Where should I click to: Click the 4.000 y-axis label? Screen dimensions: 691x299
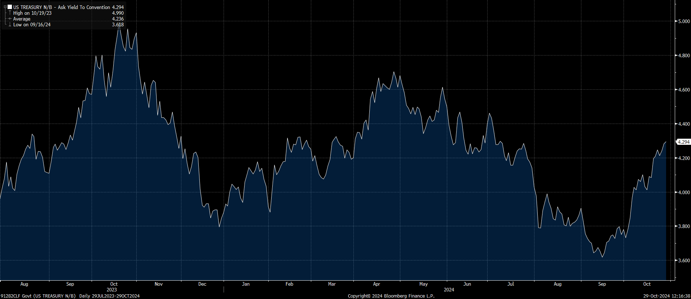[684, 192]
